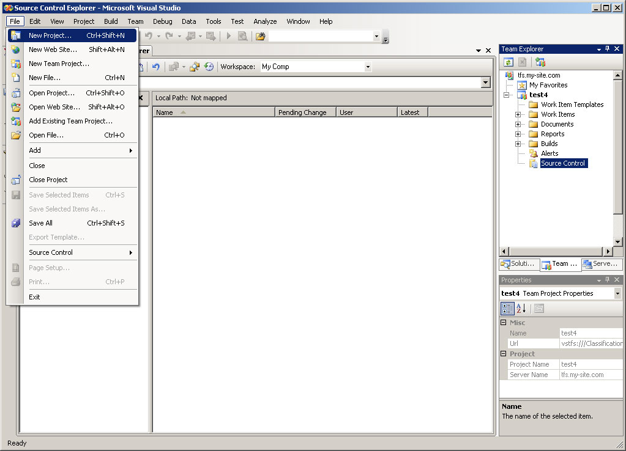Click the Save All icon in the File menu

pos(15,223)
